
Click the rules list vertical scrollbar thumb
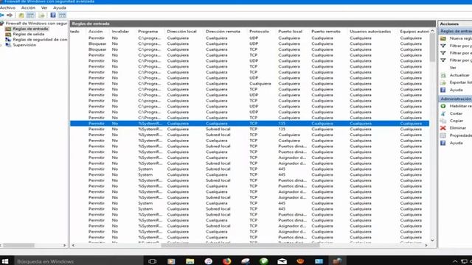[432, 47]
